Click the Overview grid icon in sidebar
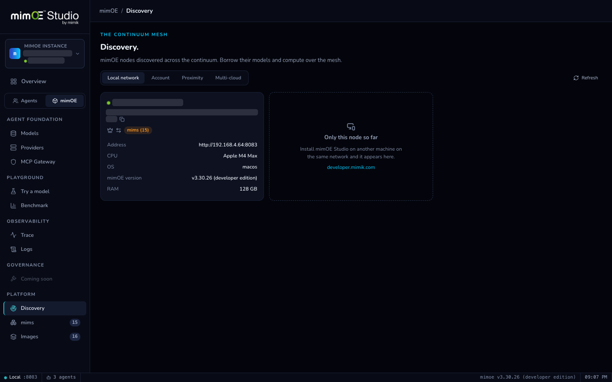This screenshot has width=612, height=382. point(14,81)
